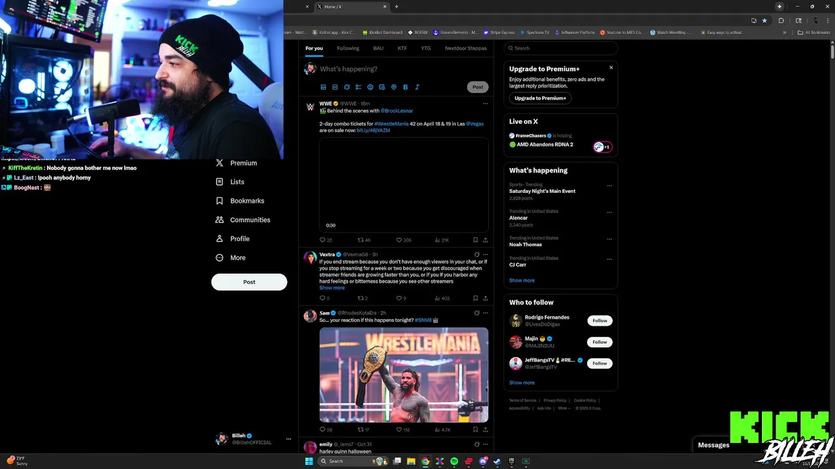The image size is (835, 469).
Task: Dismiss the Upgrade to Premium+ card
Action: (x=611, y=68)
